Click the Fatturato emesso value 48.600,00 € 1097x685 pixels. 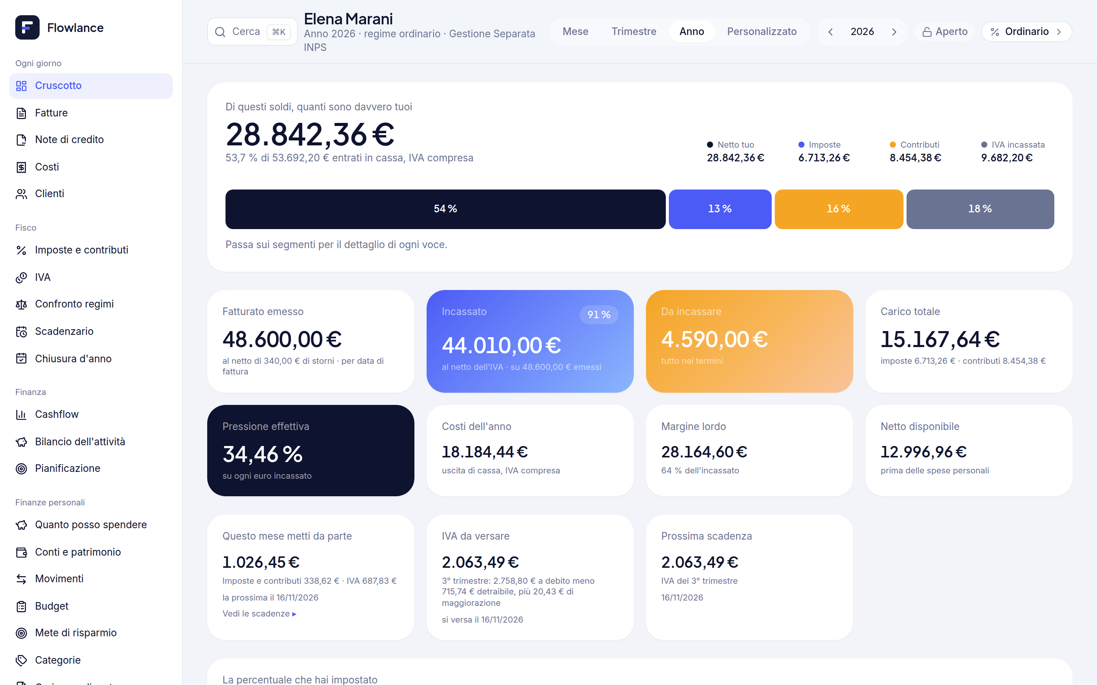[282, 340]
